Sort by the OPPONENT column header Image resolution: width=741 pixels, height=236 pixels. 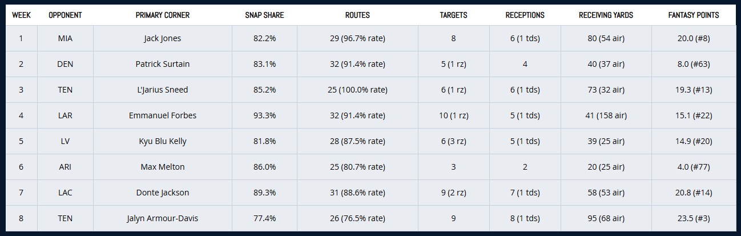(x=65, y=15)
